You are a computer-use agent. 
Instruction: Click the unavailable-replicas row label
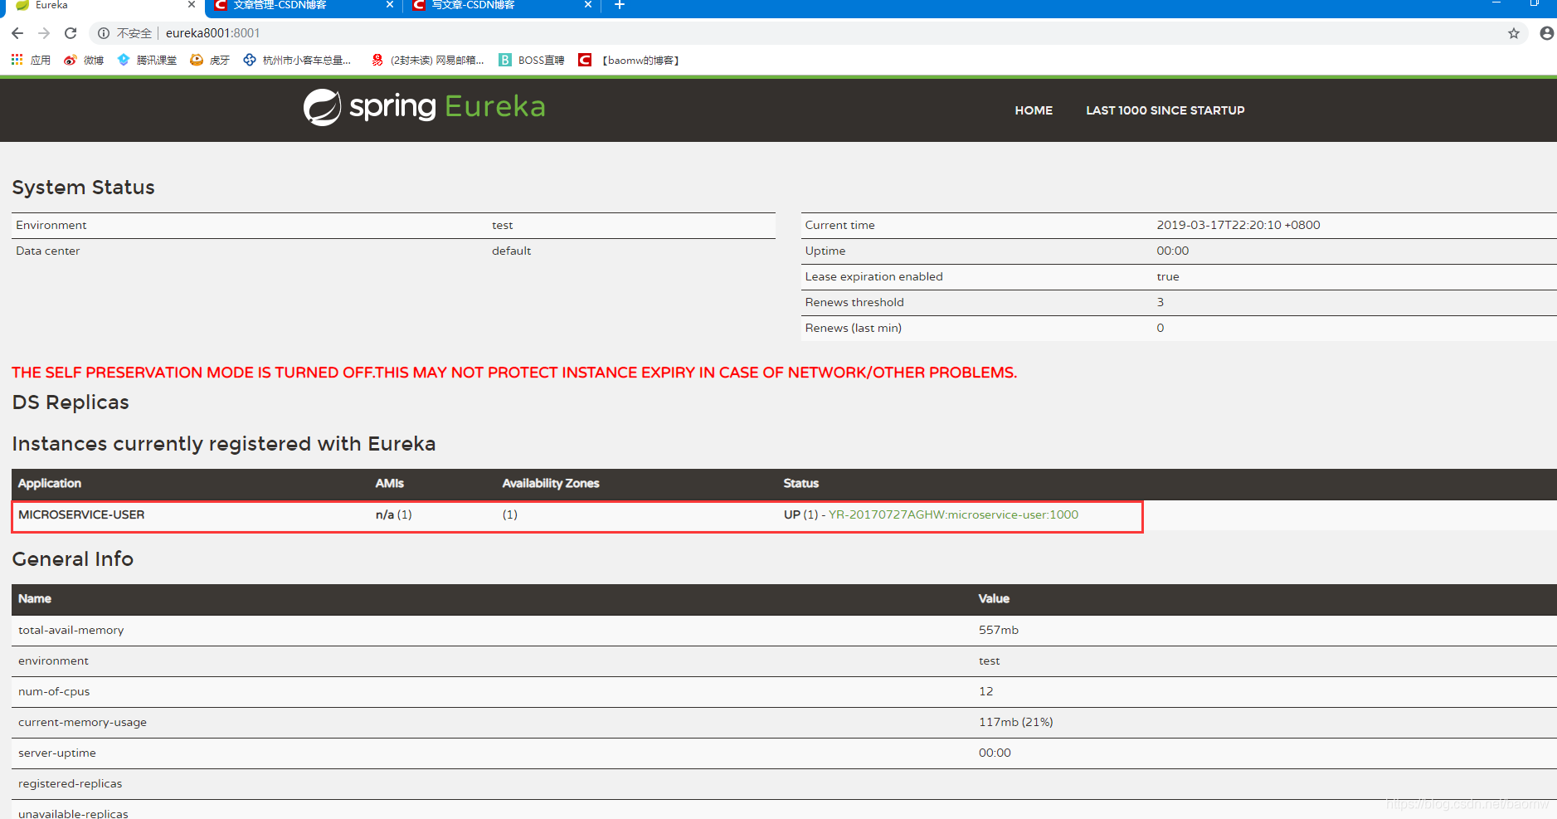(x=73, y=813)
